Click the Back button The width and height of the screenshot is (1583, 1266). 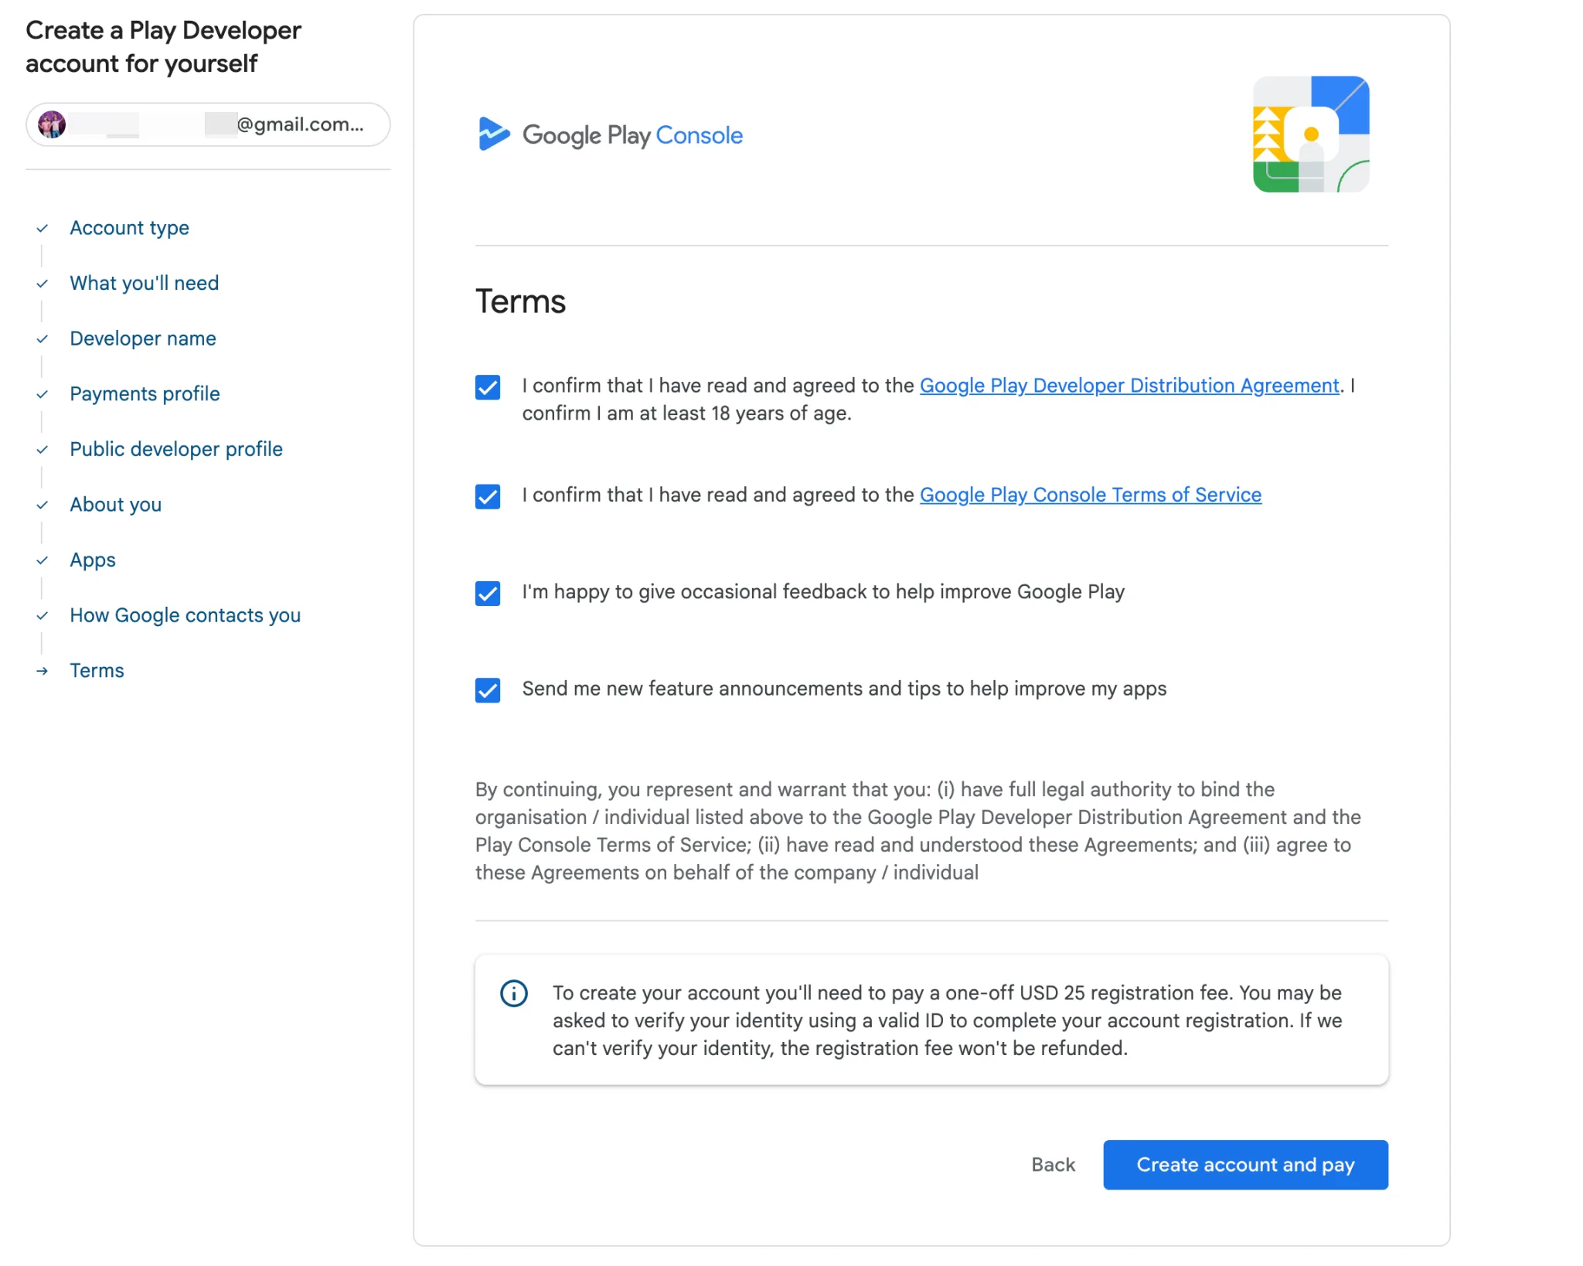1053,1165
